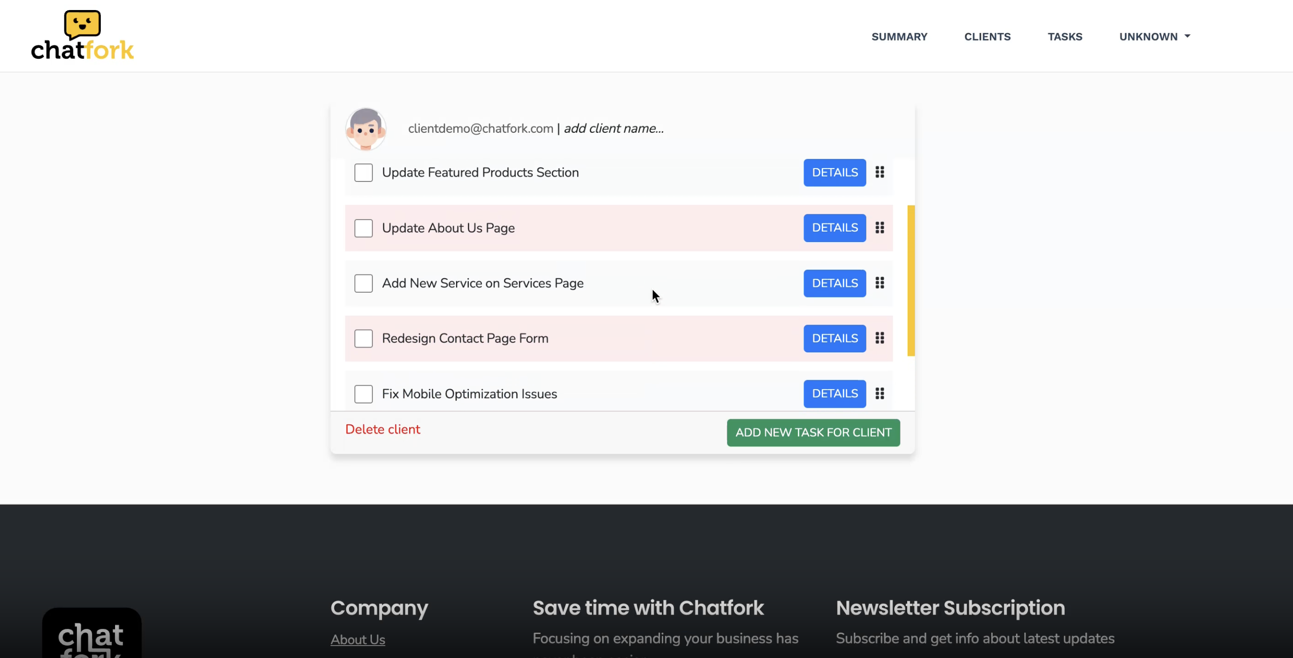Click the Delete client link
This screenshot has width=1293, height=658.
pyautogui.click(x=382, y=430)
